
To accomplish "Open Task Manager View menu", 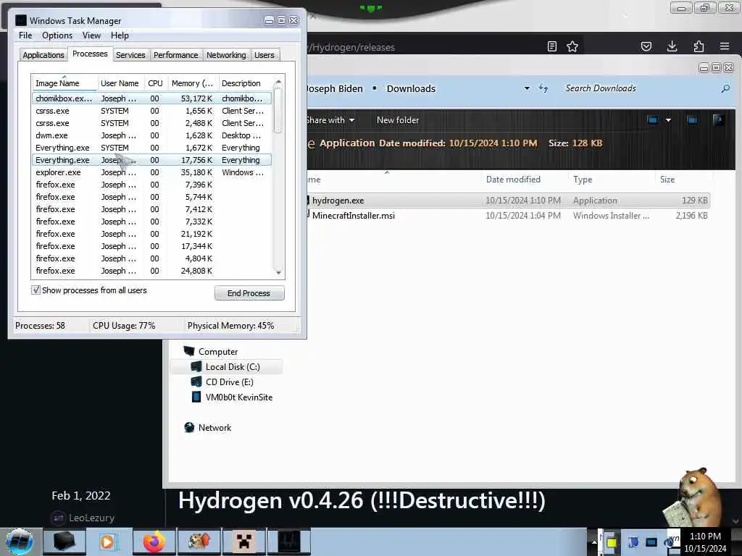I will tap(91, 35).
